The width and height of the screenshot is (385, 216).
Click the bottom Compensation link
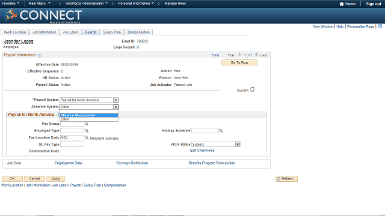pyautogui.click(x=115, y=185)
